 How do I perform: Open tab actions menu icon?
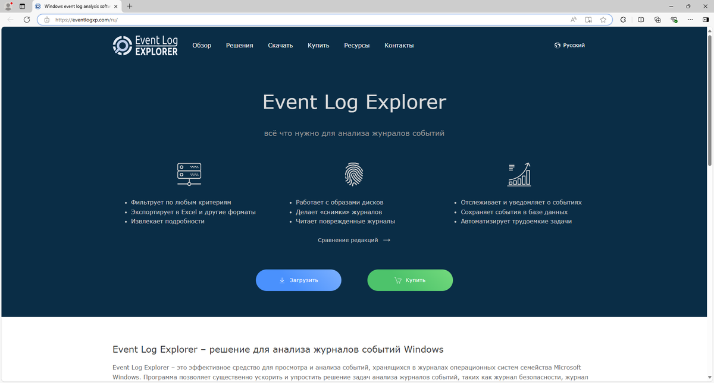pyautogui.click(x=22, y=6)
